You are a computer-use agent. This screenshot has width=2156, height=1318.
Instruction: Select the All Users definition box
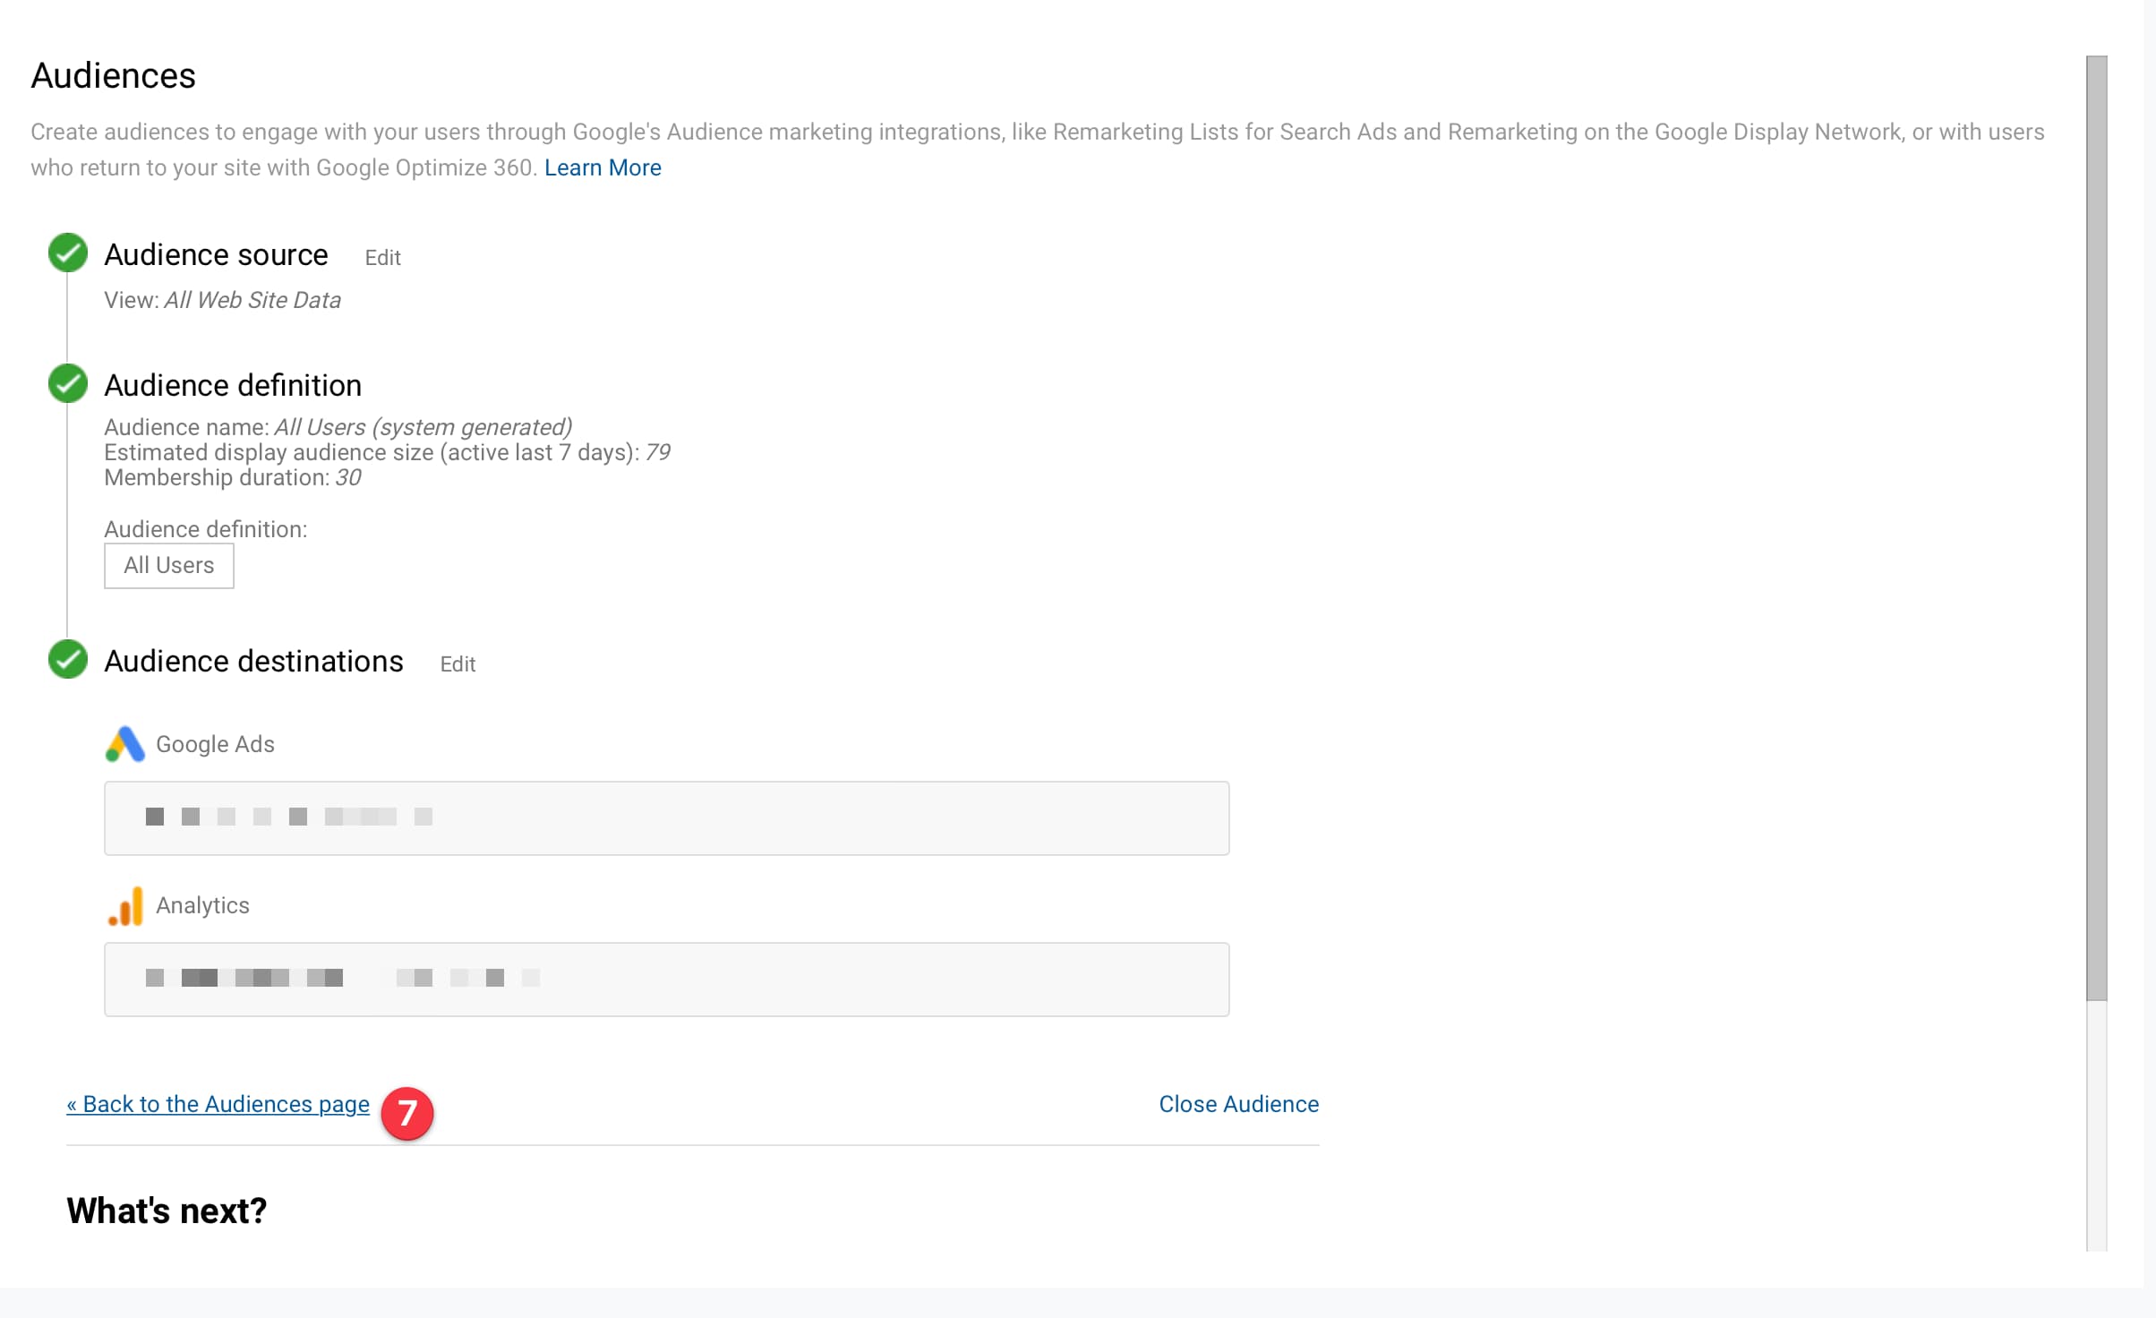(169, 566)
